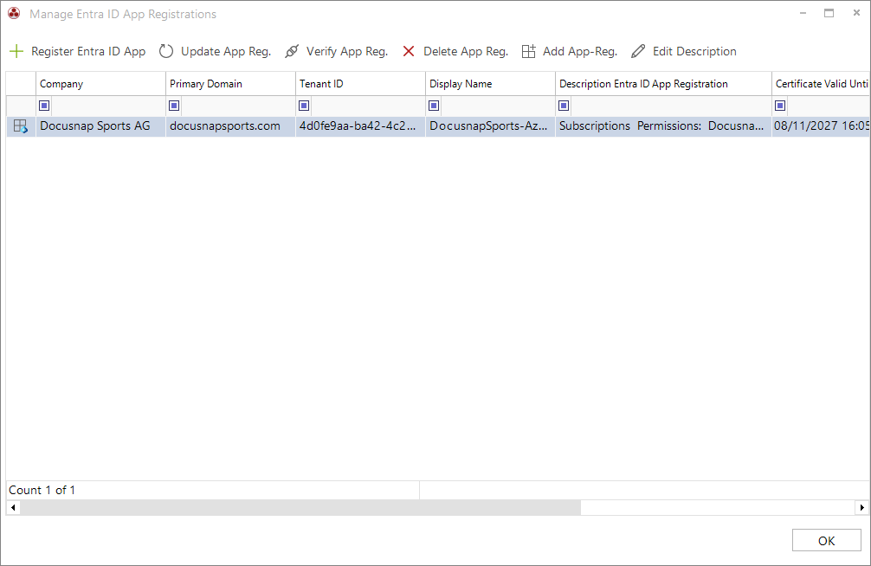The image size is (871, 566).
Task: Click the Verify App Reg. label
Action: (x=347, y=52)
